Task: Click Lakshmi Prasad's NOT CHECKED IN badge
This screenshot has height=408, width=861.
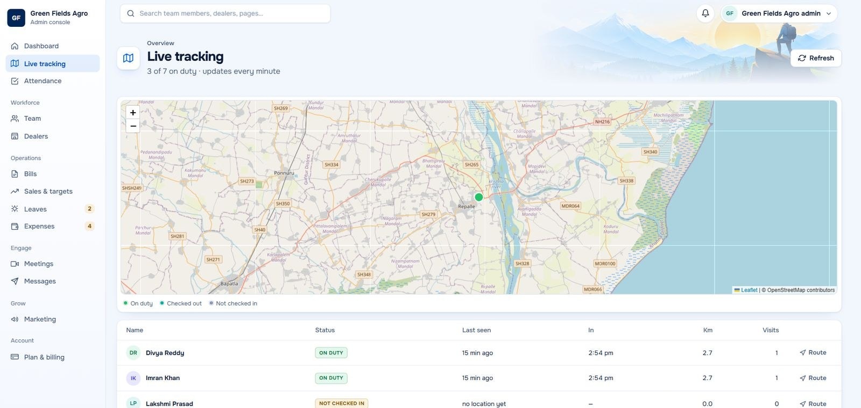Action: click(x=342, y=403)
